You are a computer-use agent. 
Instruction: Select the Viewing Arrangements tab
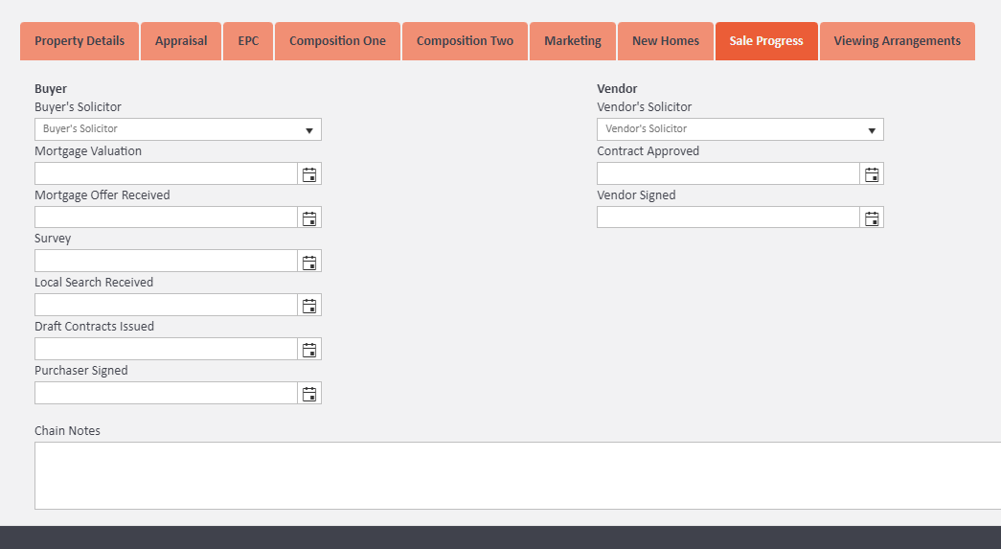(897, 41)
